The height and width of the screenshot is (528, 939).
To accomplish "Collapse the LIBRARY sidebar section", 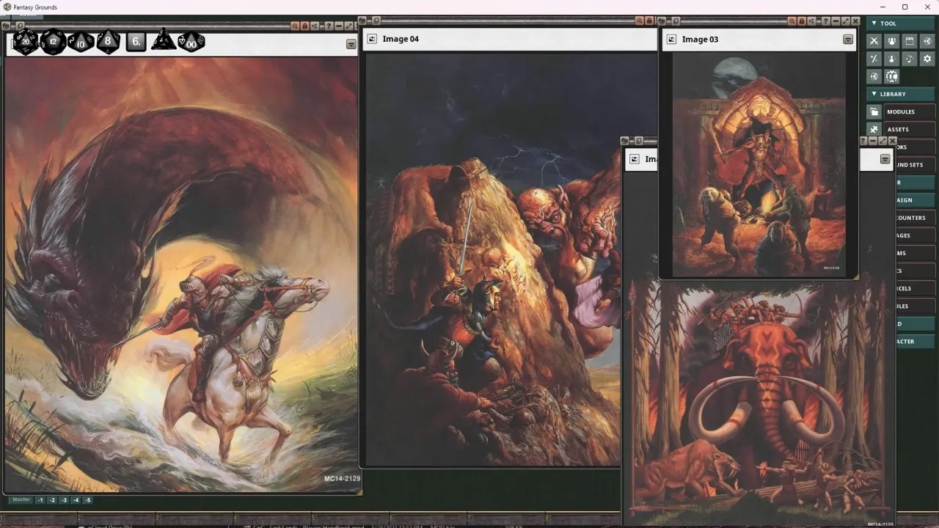I will click(901, 94).
